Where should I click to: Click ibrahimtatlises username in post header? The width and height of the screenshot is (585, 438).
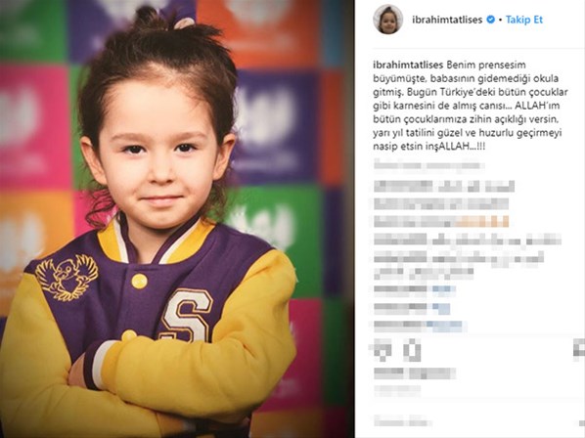(447, 20)
